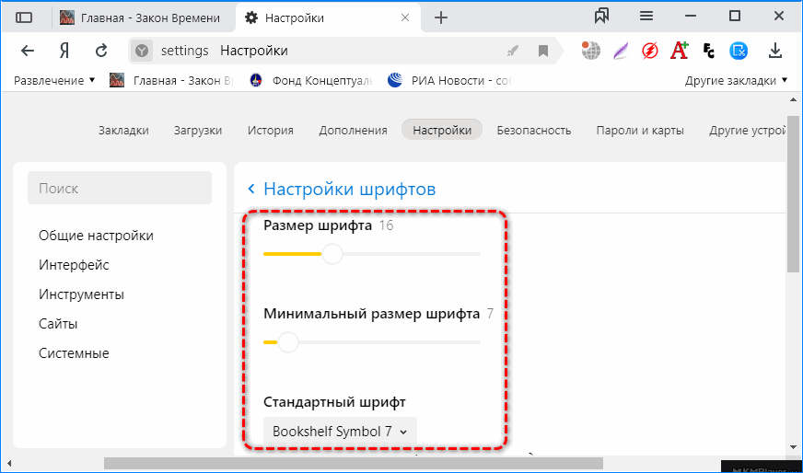Screen dimensions: 803x473
Task: Click the Yandex site icon in address bar
Action: (x=141, y=51)
